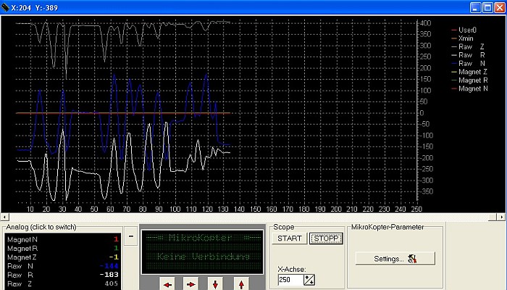
Task: Toggle the Magnet R analog channel
Action: pos(22,247)
